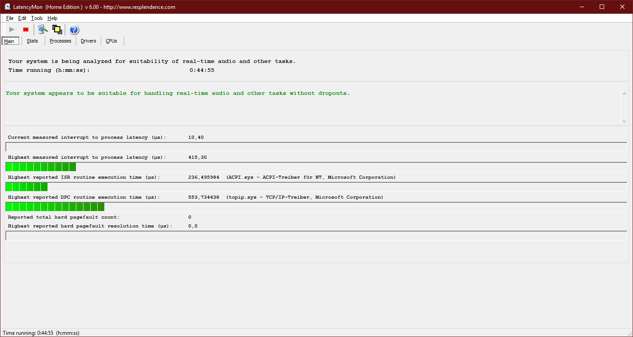633x337 pixels.
Task: Click the "Current measured interrupt to process latency" label
Action: point(87,137)
